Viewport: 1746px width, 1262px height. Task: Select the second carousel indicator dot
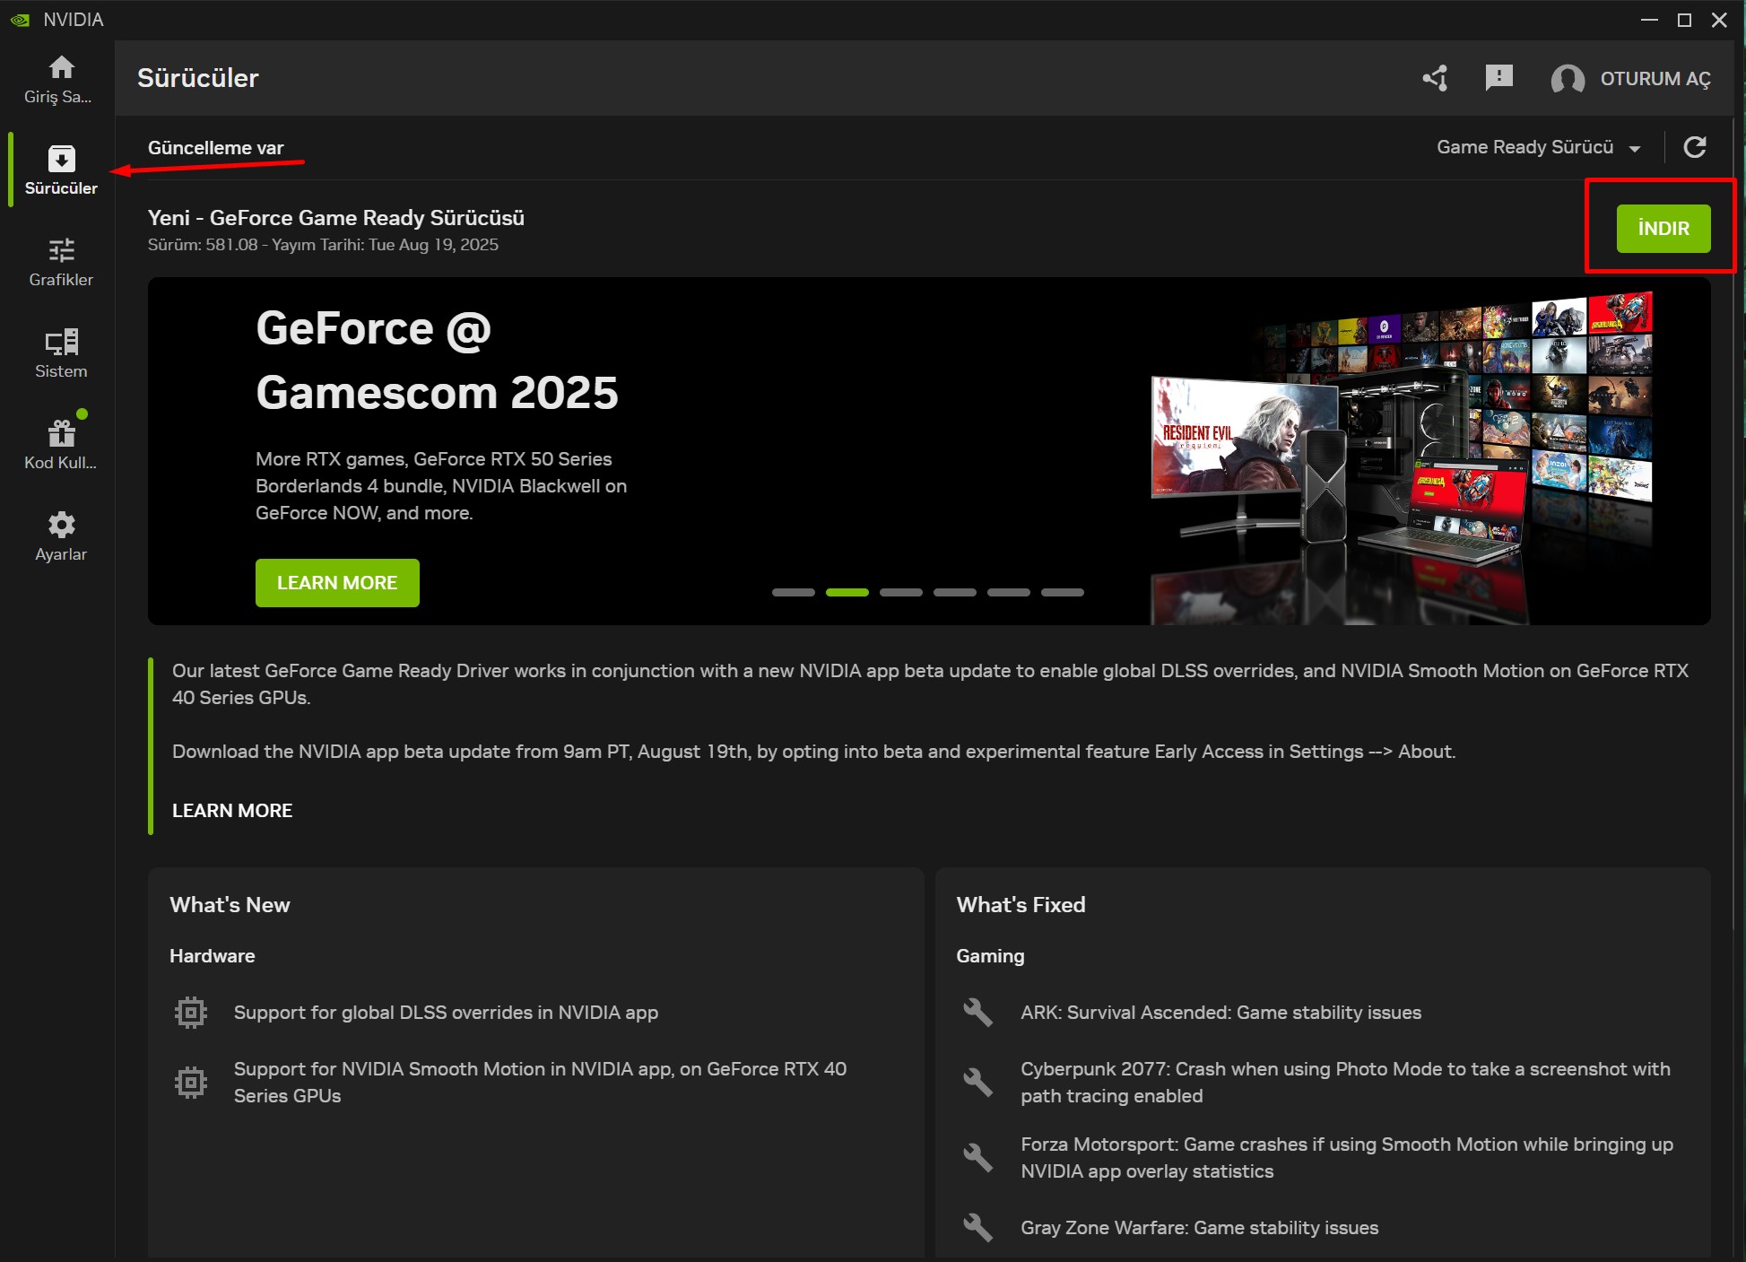[847, 592]
